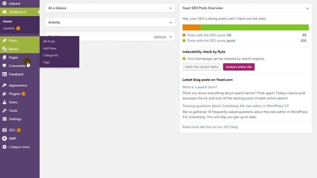This screenshot has height=178, width=317.
Task: Click the Configure link
Action: [160, 37]
